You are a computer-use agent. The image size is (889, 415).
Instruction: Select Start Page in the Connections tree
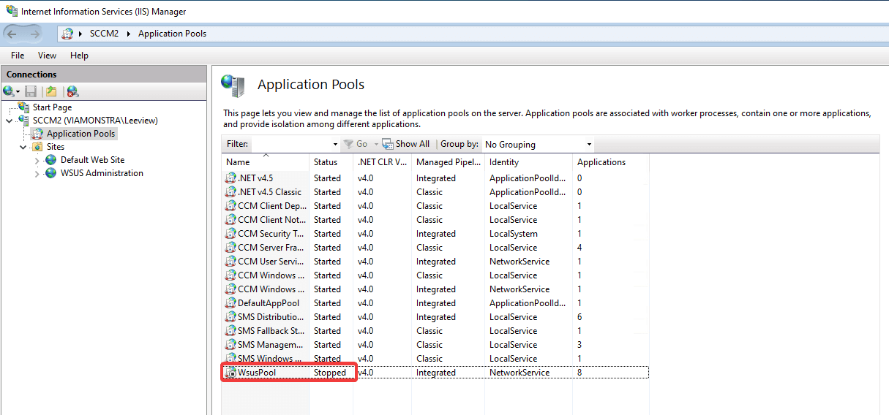(x=52, y=107)
